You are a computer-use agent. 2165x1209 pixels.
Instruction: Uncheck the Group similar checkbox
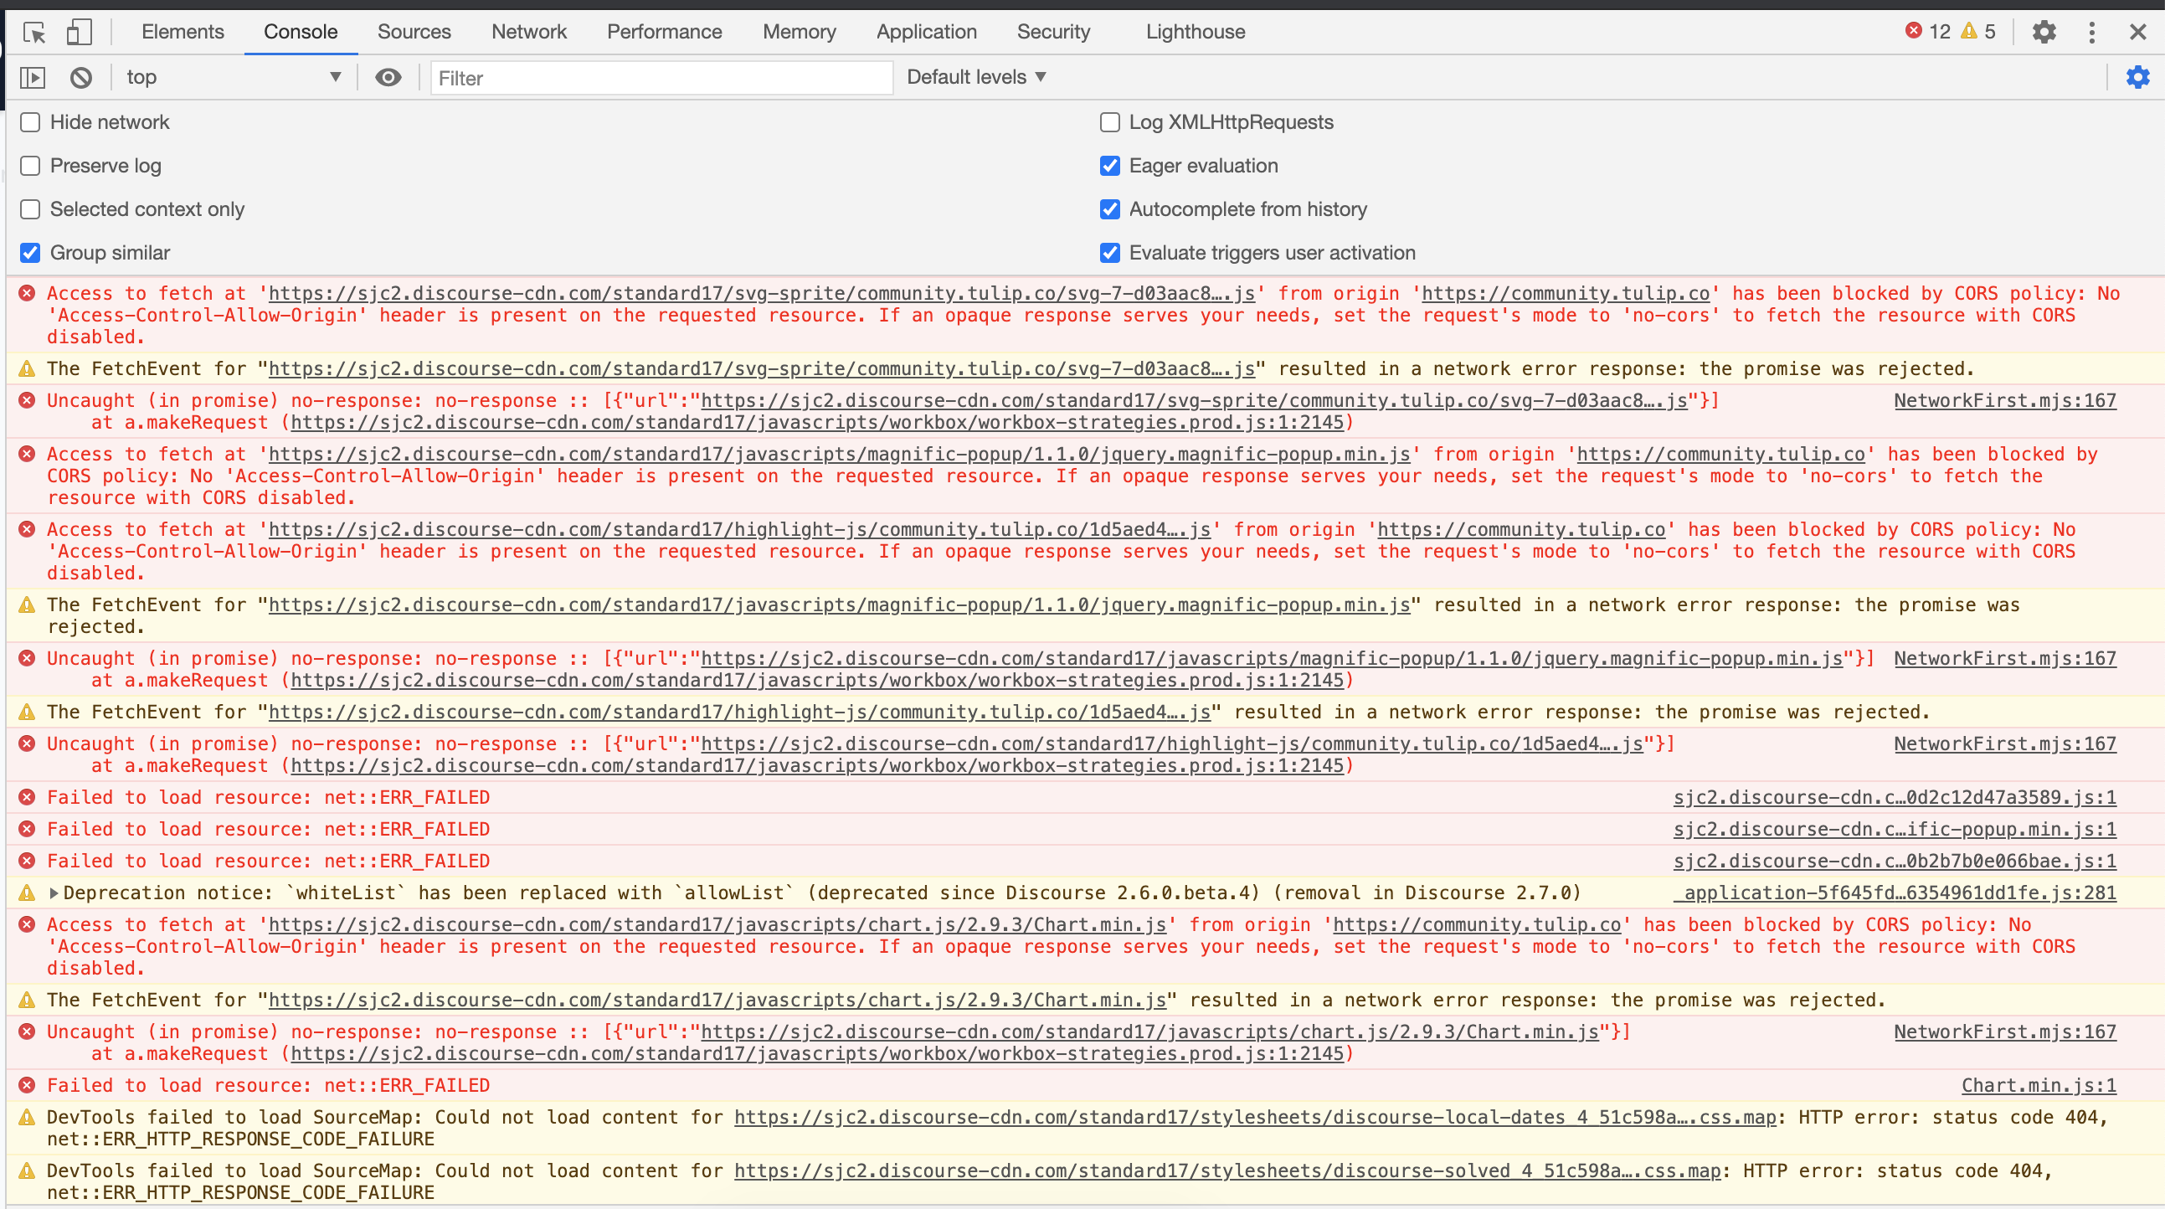tap(30, 253)
